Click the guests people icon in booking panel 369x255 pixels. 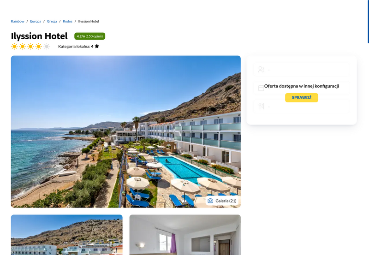261,69
